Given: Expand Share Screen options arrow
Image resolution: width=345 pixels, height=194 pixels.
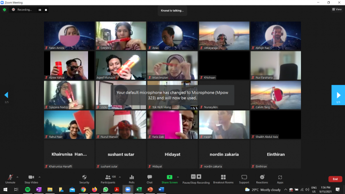Looking at the screenshot, I should pyautogui.click(x=178, y=177).
